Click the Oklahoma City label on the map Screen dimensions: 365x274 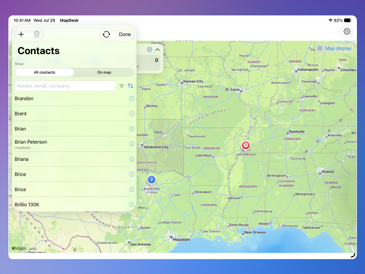156,147
